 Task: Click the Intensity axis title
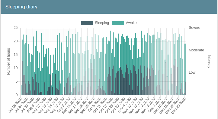(209, 61)
